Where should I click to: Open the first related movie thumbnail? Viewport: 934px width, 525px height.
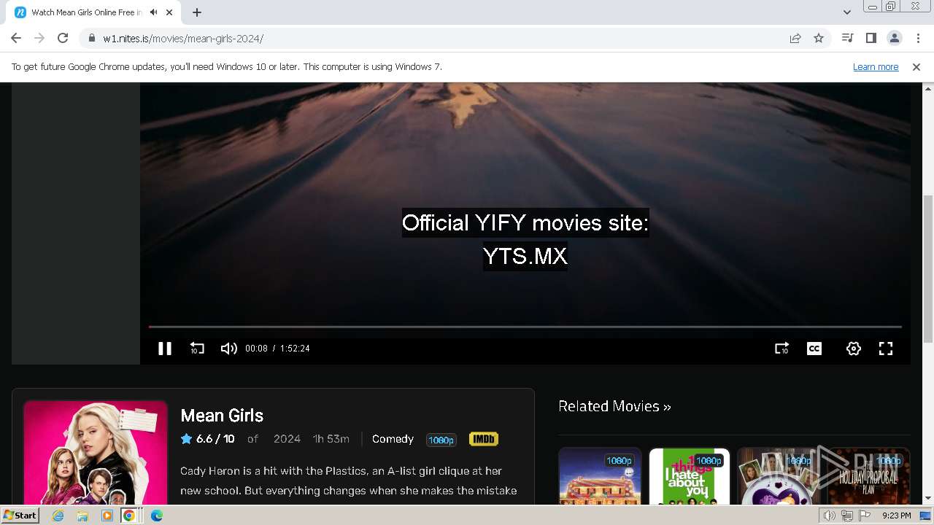600,476
